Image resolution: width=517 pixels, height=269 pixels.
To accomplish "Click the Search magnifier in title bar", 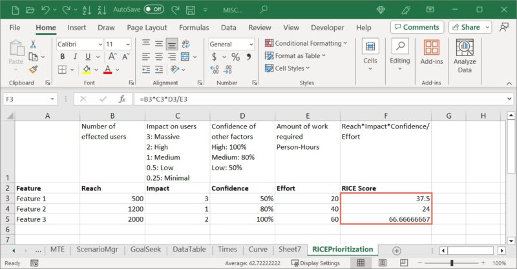I will (264, 10).
